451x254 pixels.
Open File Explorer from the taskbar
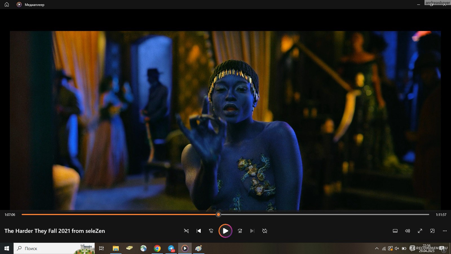tap(116, 248)
